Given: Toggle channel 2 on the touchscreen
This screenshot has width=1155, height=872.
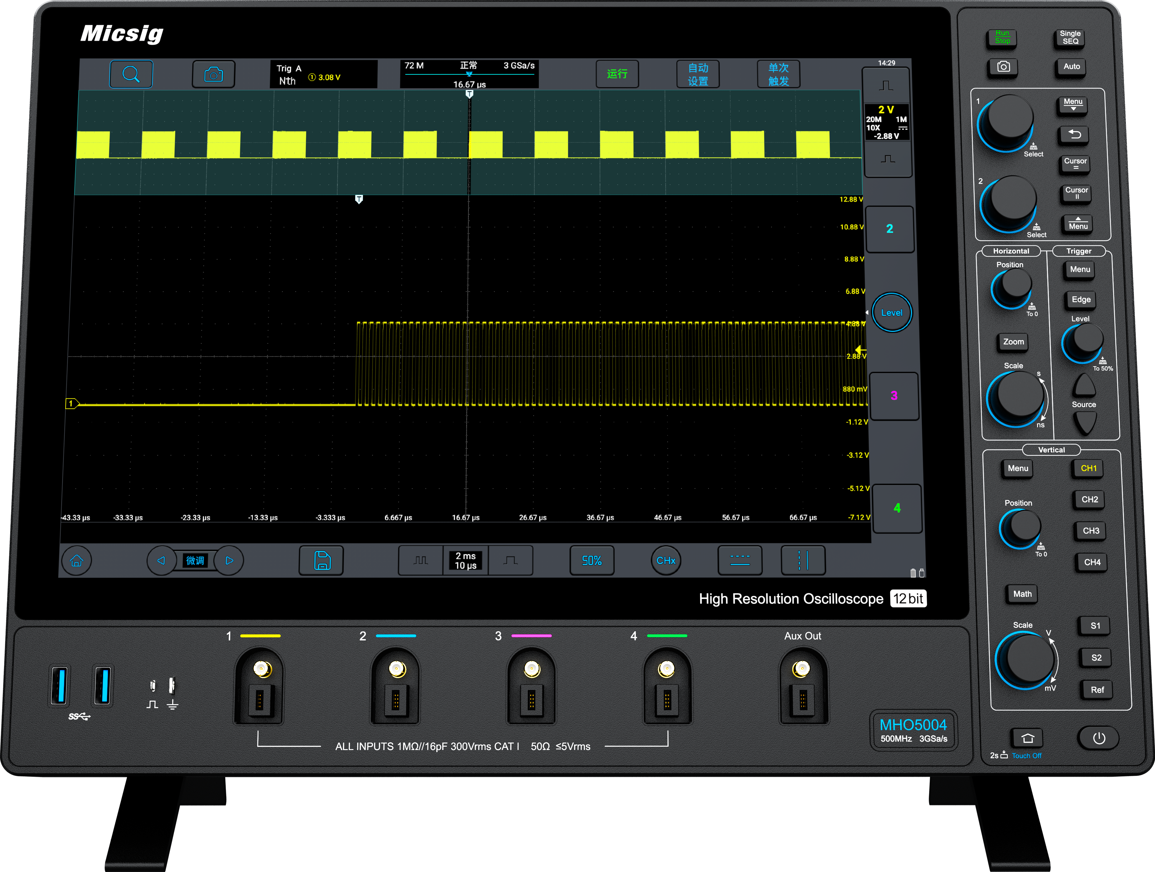Looking at the screenshot, I should click(x=889, y=229).
